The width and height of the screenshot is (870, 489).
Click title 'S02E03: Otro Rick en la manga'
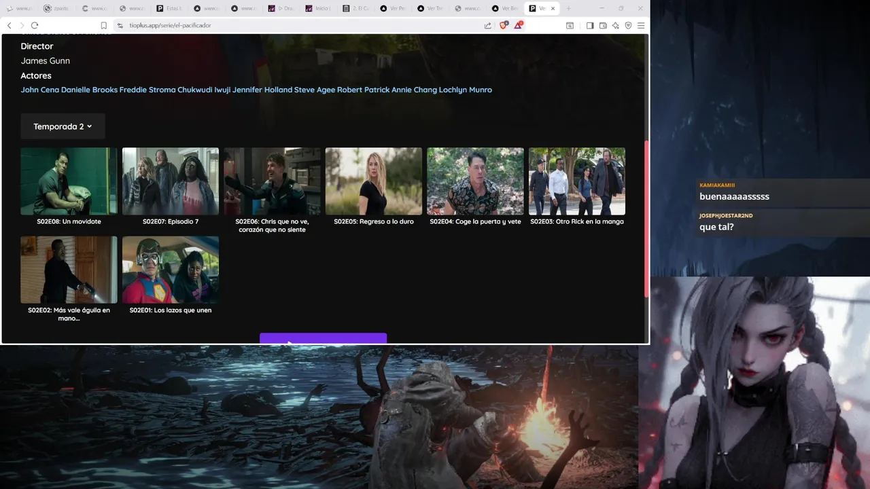(x=577, y=221)
